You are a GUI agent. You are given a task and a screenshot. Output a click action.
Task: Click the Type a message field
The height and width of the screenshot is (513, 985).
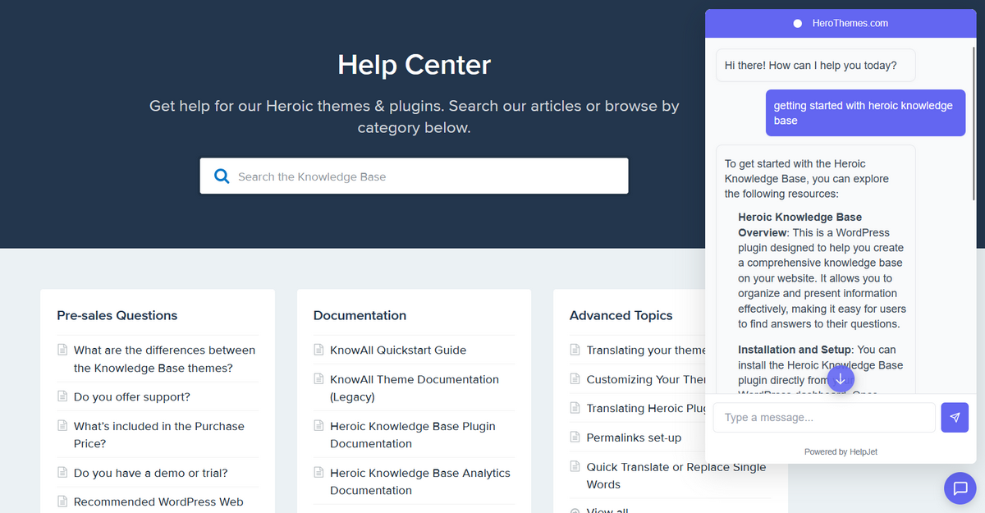pyautogui.click(x=824, y=417)
